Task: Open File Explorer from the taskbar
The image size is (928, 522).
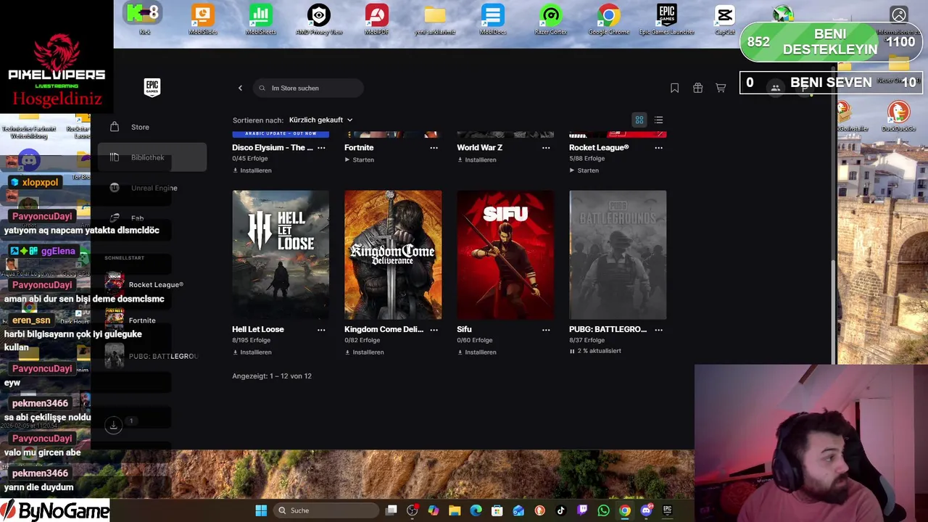Action: [455, 510]
